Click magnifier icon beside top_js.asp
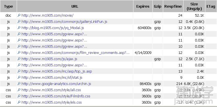This screenshot has height=107, width=217. click(x=19, y=71)
